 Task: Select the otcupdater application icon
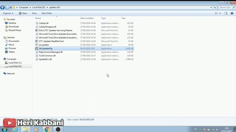pos(37,45)
